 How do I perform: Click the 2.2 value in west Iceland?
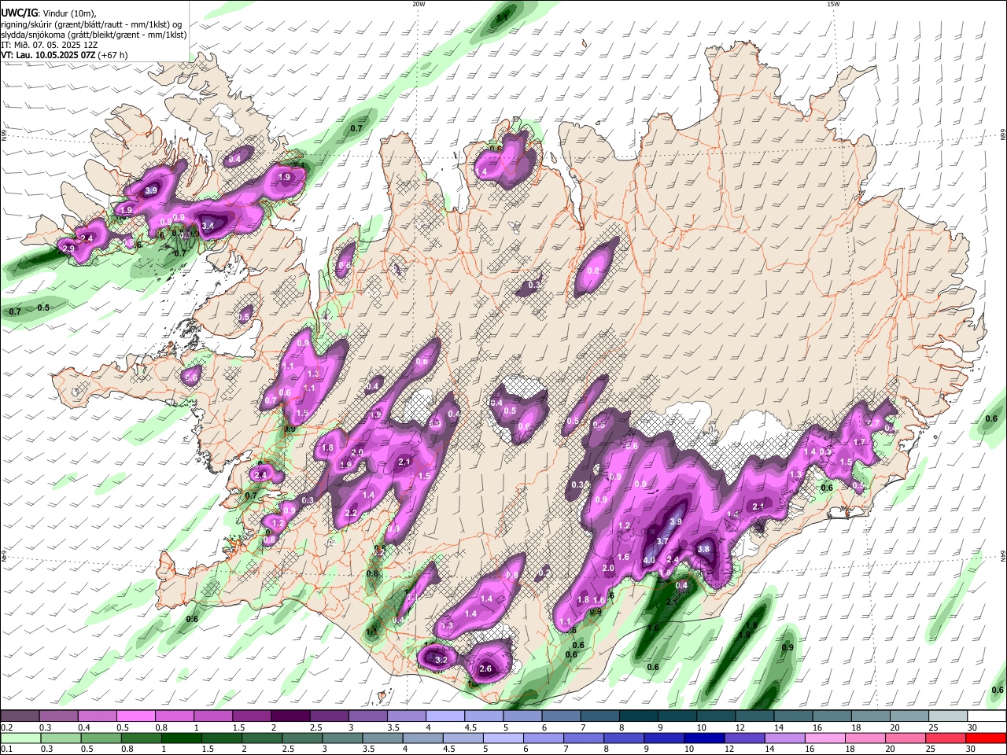tap(351, 513)
